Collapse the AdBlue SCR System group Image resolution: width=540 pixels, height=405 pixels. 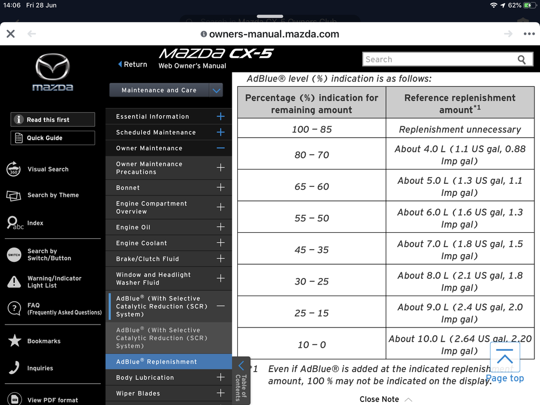click(x=221, y=306)
